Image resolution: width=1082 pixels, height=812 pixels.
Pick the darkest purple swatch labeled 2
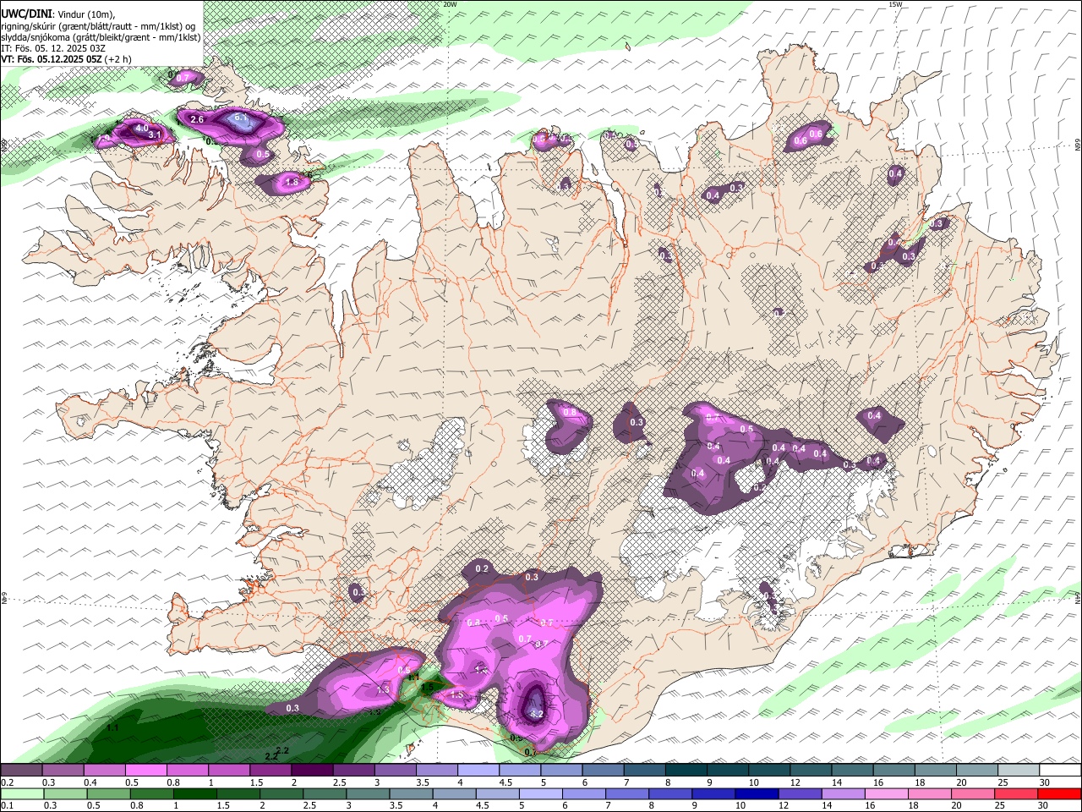click(x=311, y=770)
